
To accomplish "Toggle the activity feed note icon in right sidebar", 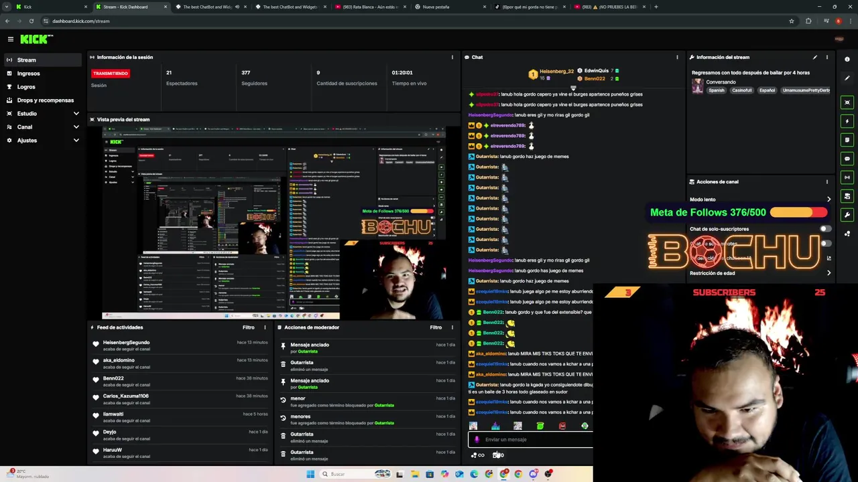I will click(x=847, y=140).
